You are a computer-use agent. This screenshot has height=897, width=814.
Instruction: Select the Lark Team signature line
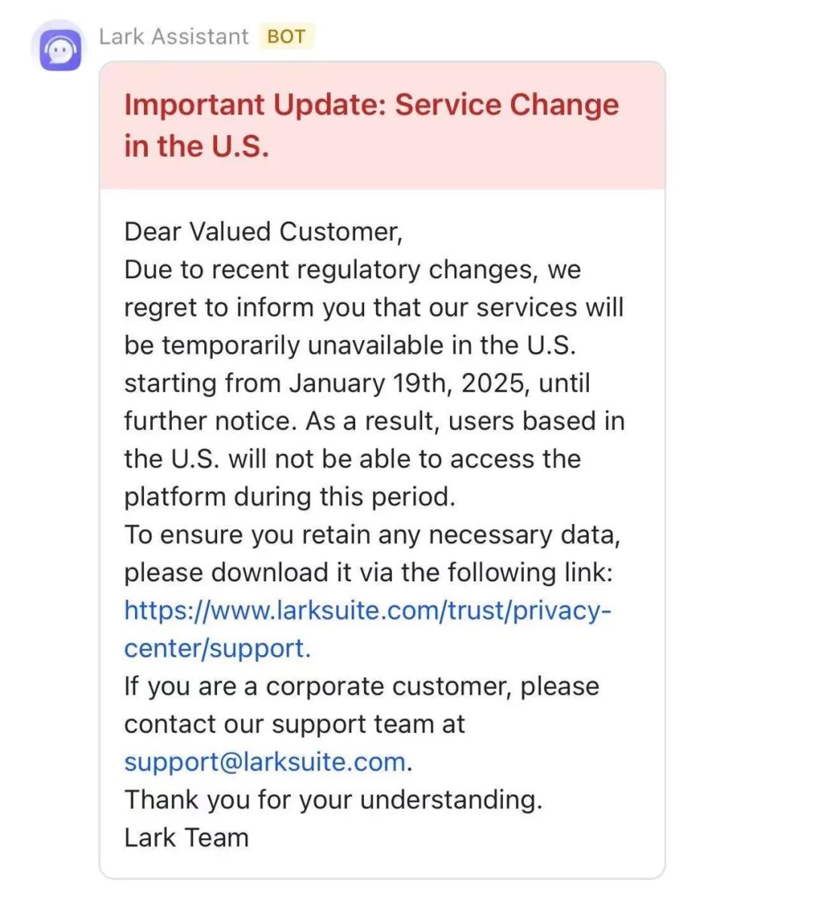pos(186,837)
